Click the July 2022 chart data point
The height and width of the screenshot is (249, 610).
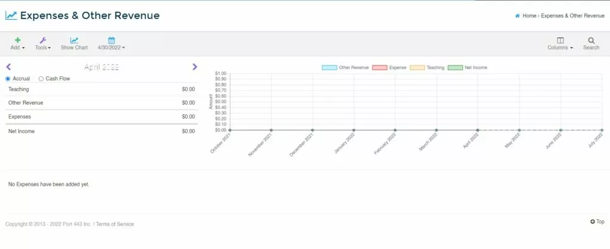[x=602, y=130]
